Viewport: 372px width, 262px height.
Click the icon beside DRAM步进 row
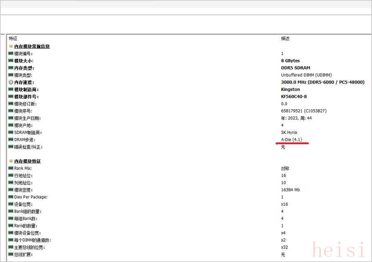coord(11,140)
